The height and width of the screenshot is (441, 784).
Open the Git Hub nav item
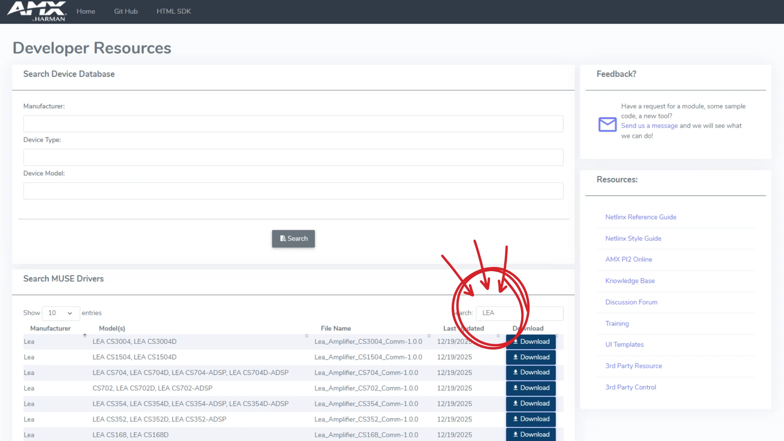(x=126, y=11)
